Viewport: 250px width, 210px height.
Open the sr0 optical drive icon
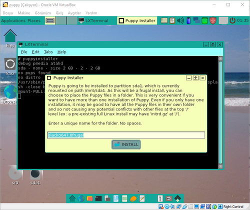[x=15, y=173]
